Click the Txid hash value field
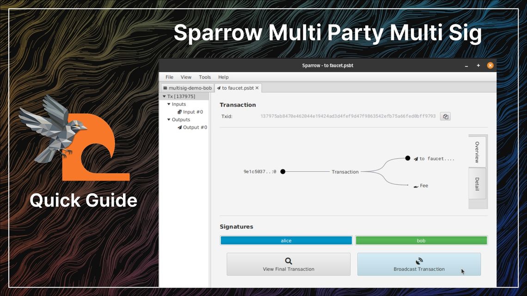Viewport: 527px width, 296px height. (348, 116)
